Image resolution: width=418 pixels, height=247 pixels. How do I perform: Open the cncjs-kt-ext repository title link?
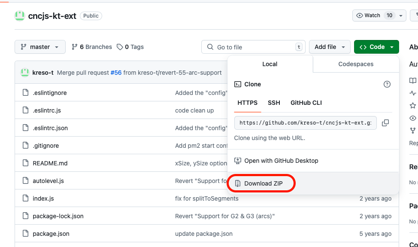click(52, 16)
